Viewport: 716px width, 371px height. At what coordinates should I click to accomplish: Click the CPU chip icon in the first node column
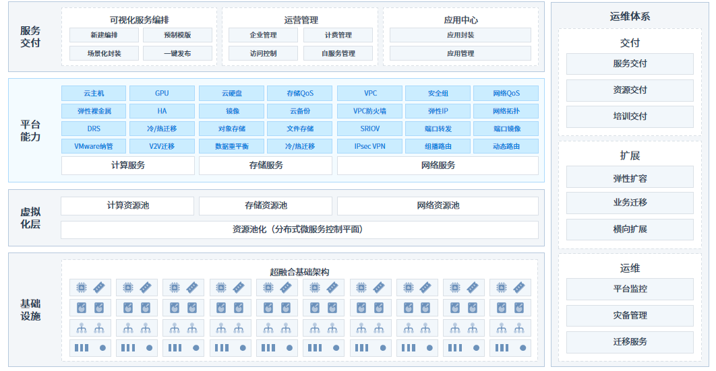pos(81,288)
